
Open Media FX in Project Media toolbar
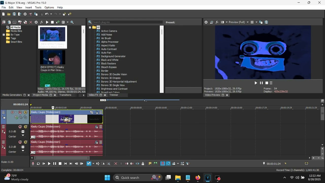click(42, 22)
